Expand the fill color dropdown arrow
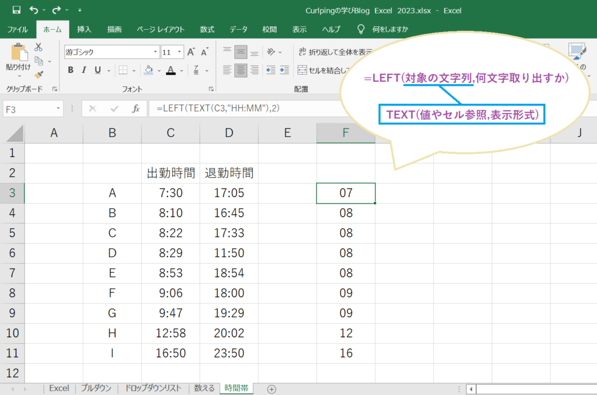 click(159, 71)
